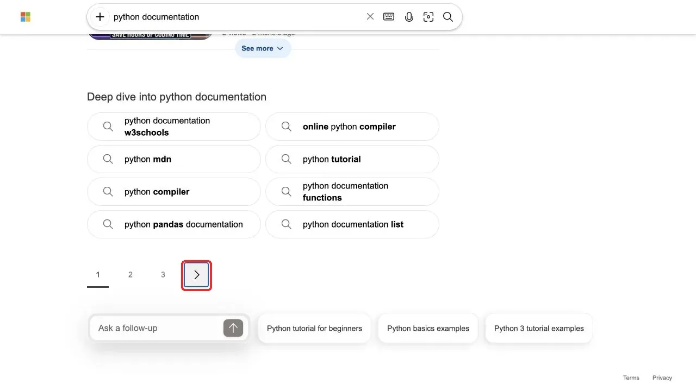Viewport: 696px width, 391px height.
Task: Select online python compiler suggestion
Action: click(x=352, y=127)
